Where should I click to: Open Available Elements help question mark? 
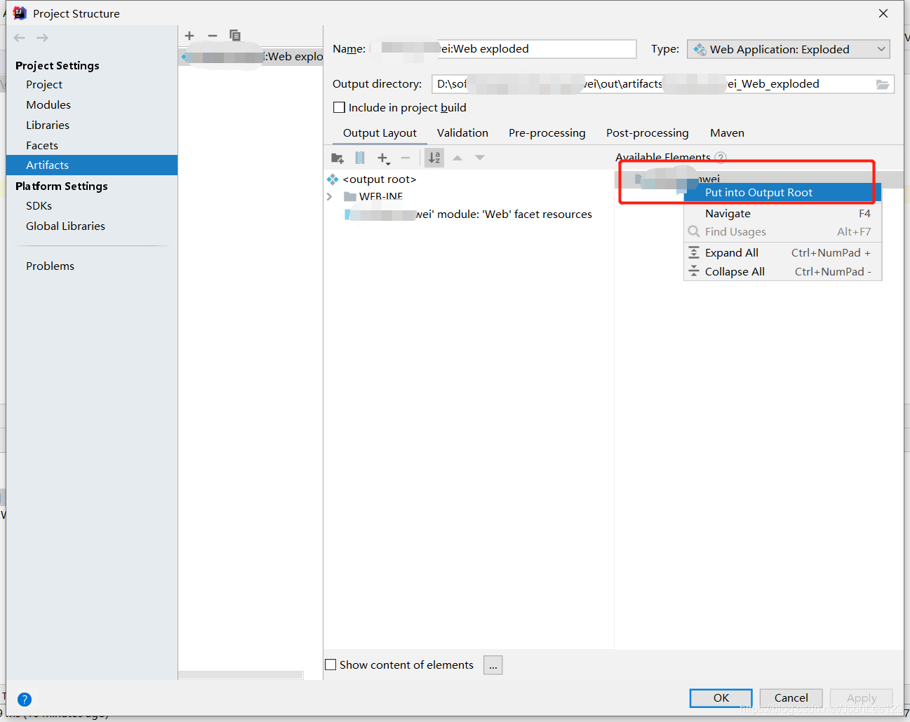(721, 158)
